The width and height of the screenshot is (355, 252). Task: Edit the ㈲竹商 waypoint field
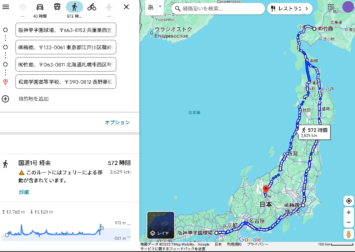point(66,64)
